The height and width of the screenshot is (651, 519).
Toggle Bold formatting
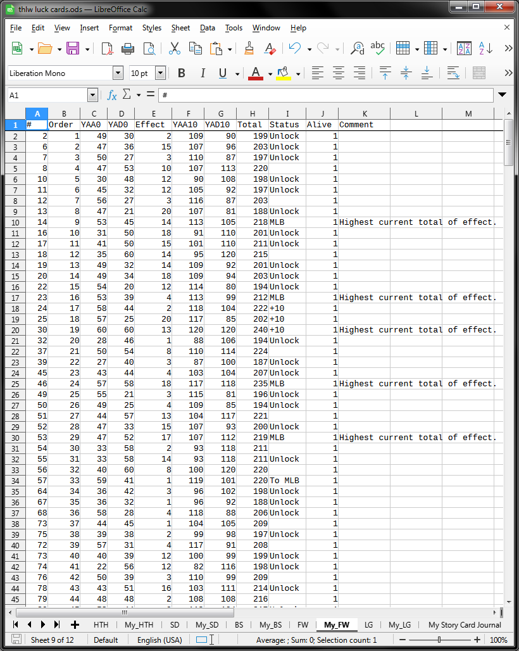[181, 73]
